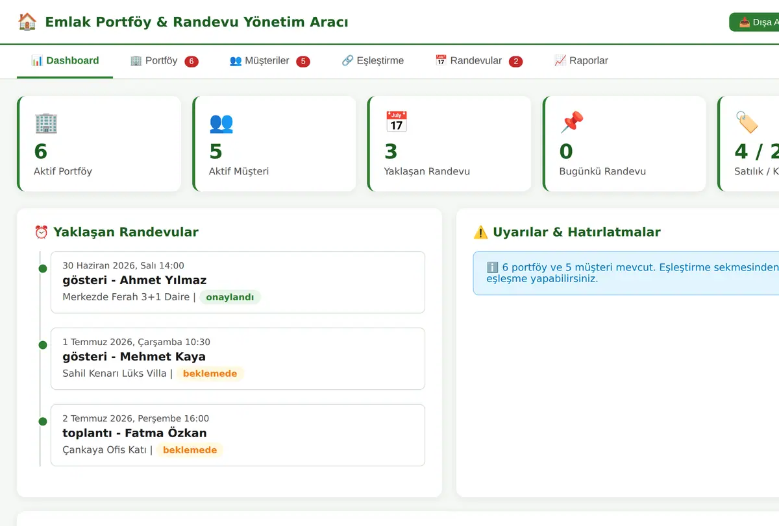
Task: Click the info icon in the blue alert
Action: [492, 267]
